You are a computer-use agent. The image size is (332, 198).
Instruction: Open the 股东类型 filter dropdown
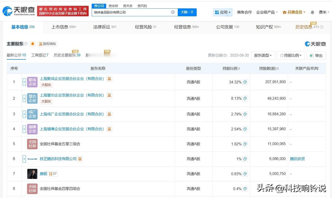tap(263, 55)
